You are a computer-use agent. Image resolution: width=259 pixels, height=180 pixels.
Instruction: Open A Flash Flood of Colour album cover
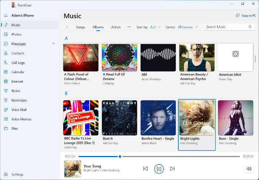coord(81,58)
